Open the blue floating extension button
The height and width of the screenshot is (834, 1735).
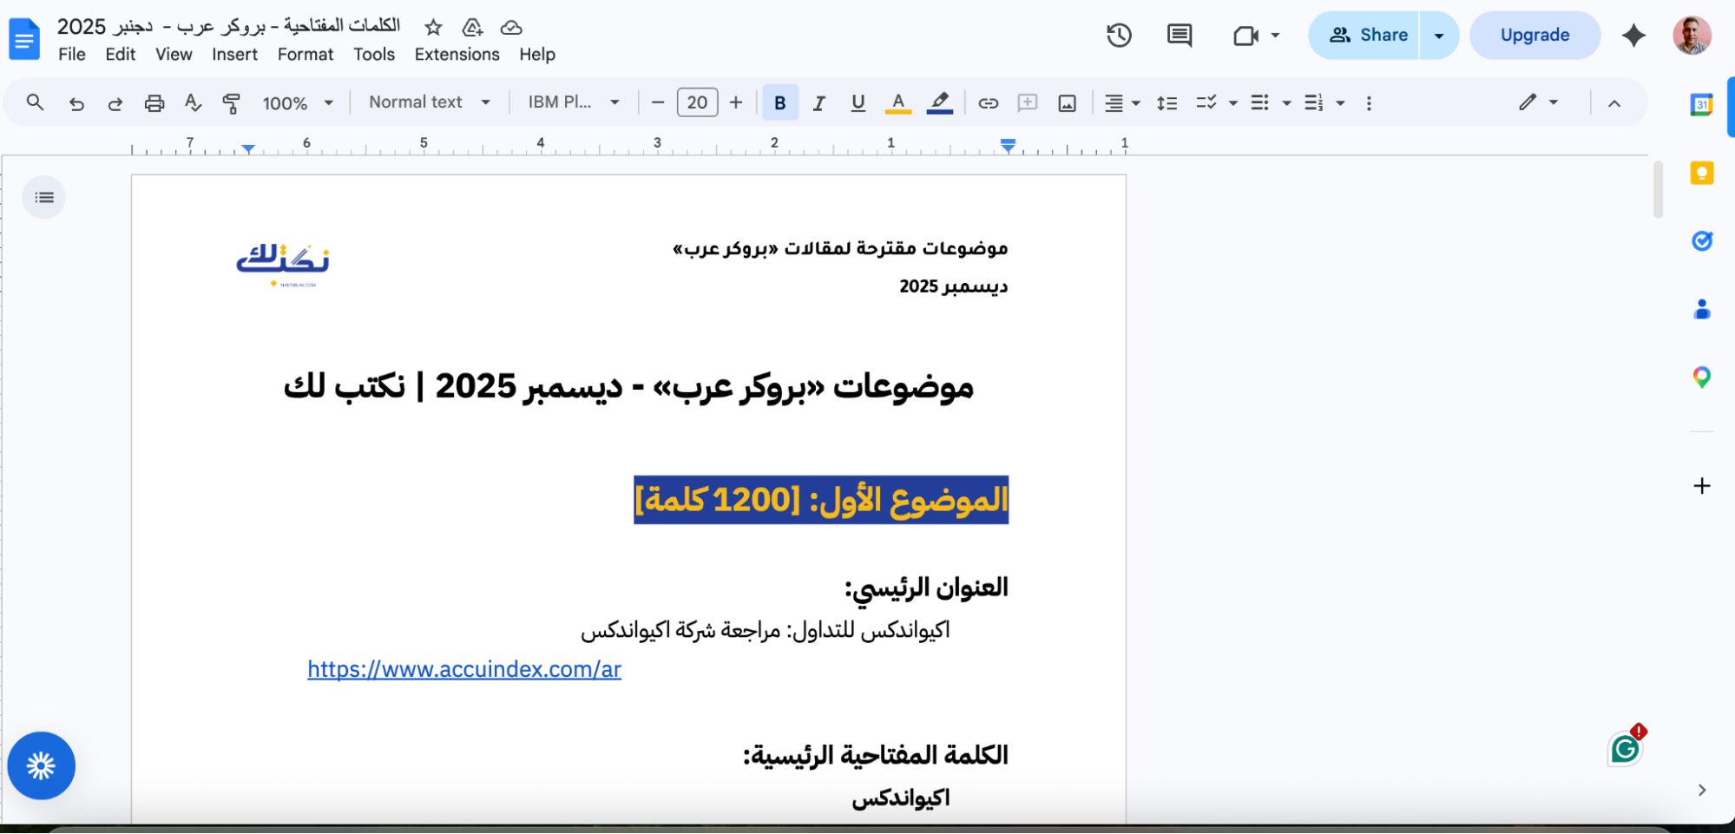pyautogui.click(x=41, y=765)
